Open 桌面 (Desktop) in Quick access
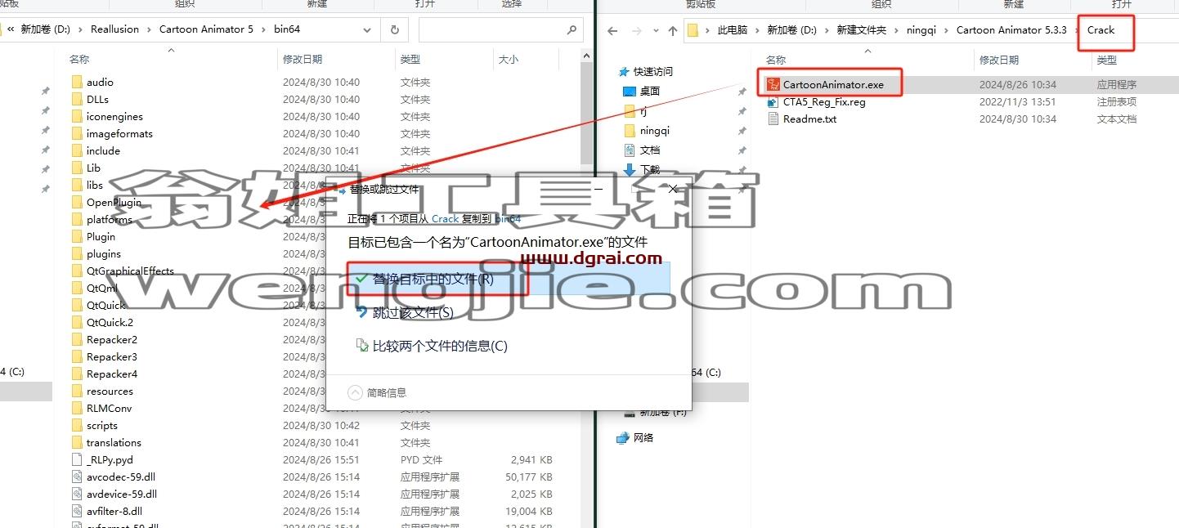Image resolution: width=1179 pixels, height=528 pixels. [x=649, y=91]
